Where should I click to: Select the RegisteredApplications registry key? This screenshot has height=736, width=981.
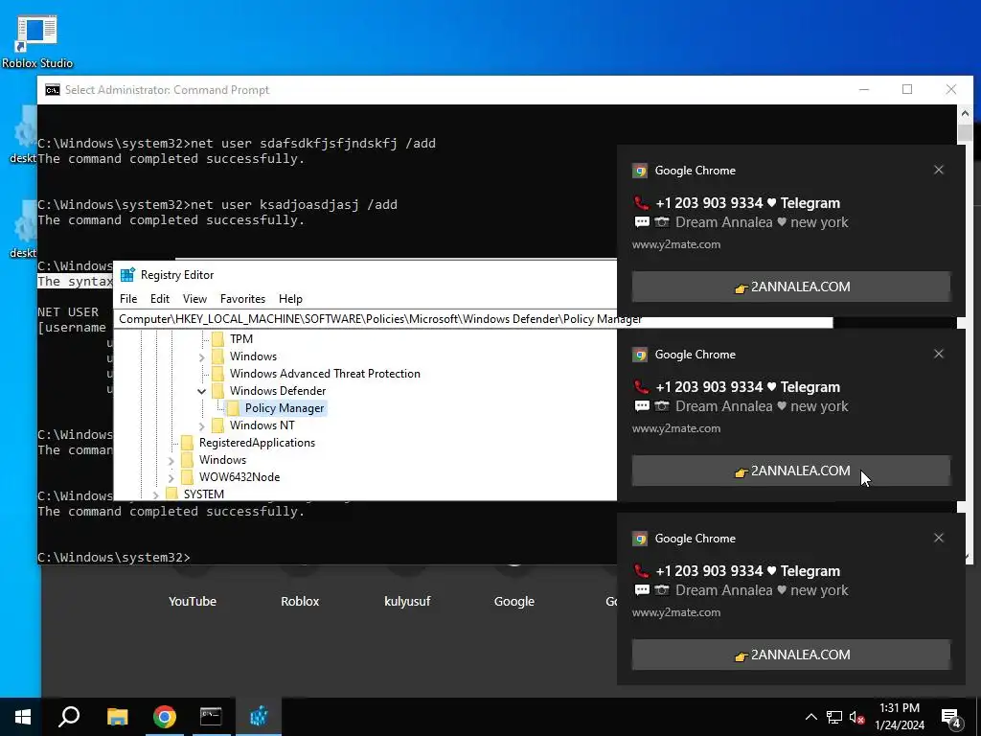(x=257, y=443)
